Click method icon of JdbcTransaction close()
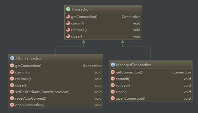 (12, 85)
